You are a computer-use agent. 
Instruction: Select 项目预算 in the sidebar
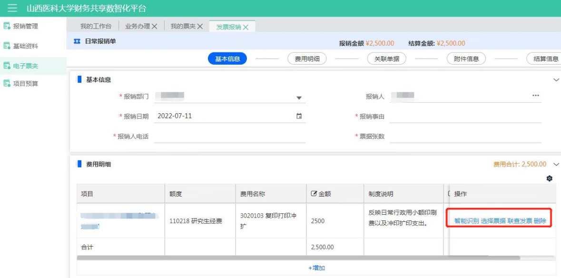click(x=25, y=84)
